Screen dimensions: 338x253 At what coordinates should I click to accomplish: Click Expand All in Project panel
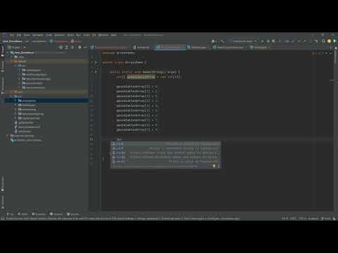click(67, 47)
